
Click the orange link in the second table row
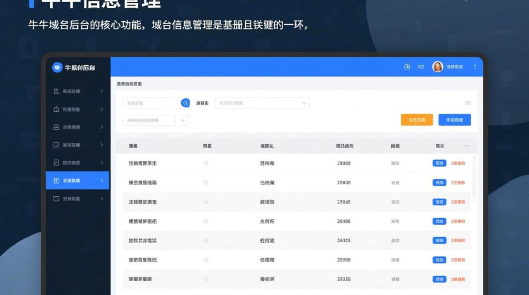(x=458, y=183)
